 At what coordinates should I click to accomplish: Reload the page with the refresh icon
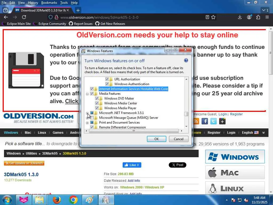(24, 17)
